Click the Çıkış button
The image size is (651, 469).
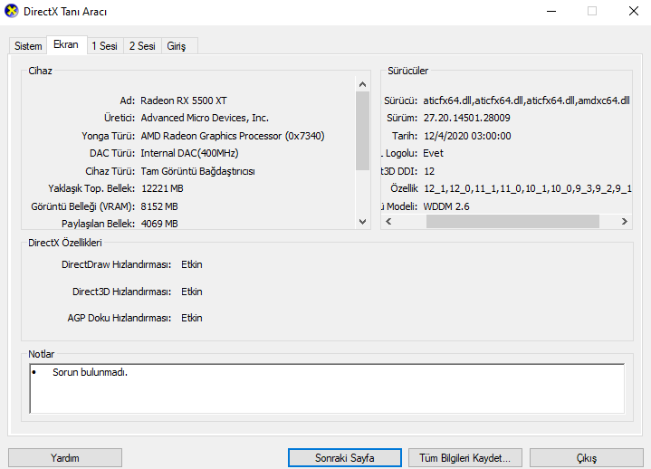pyautogui.click(x=586, y=458)
